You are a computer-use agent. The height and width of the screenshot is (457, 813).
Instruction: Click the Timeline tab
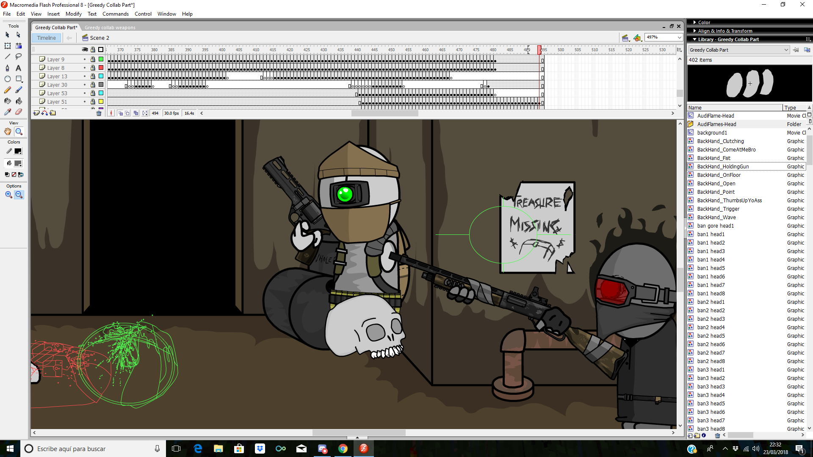[x=46, y=37]
